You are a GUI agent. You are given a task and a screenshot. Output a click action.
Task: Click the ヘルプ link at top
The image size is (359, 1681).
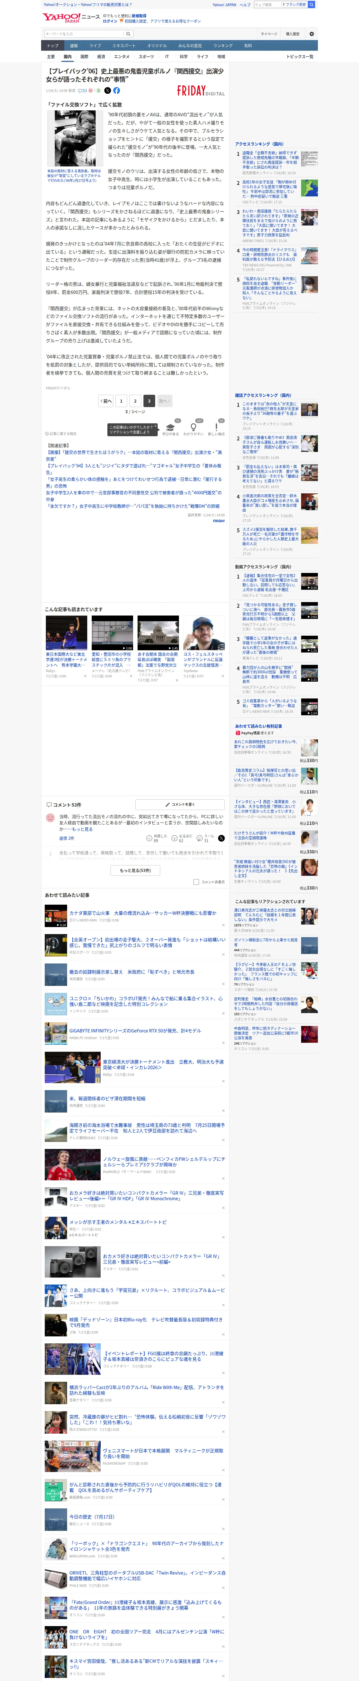[x=244, y=4]
